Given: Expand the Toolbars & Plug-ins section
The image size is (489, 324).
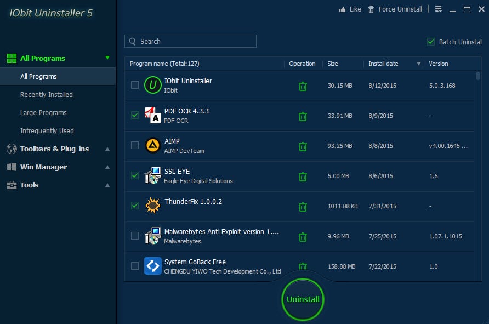Looking at the screenshot, I should pyautogui.click(x=107, y=149).
